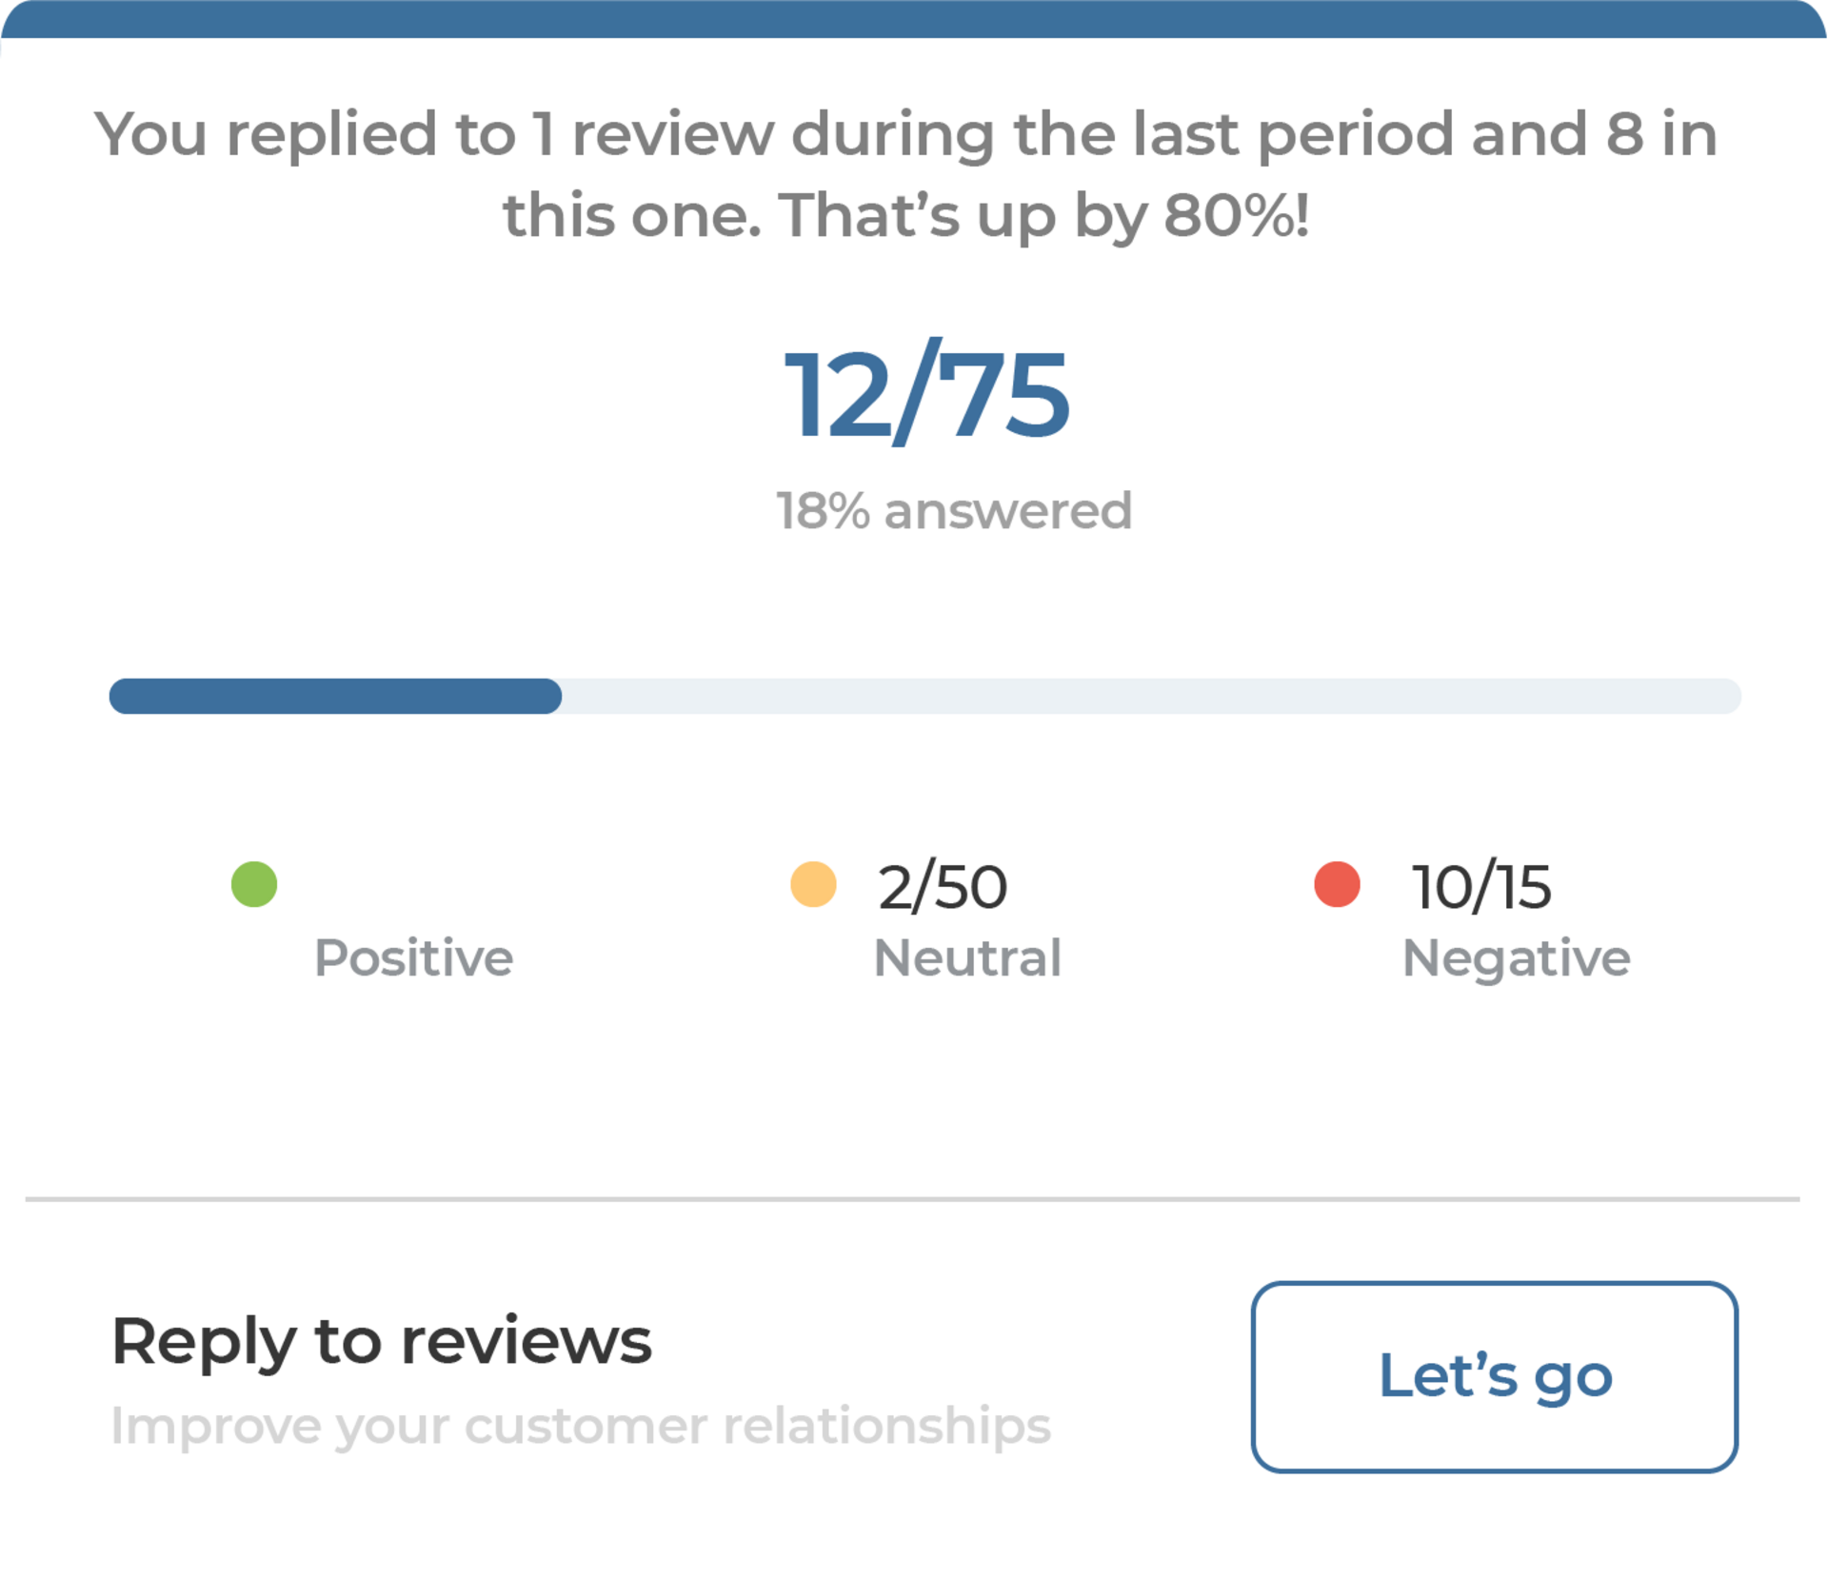Click the horizontal divider above Reply to reviews
The width and height of the screenshot is (1828, 1578).
(x=912, y=1199)
